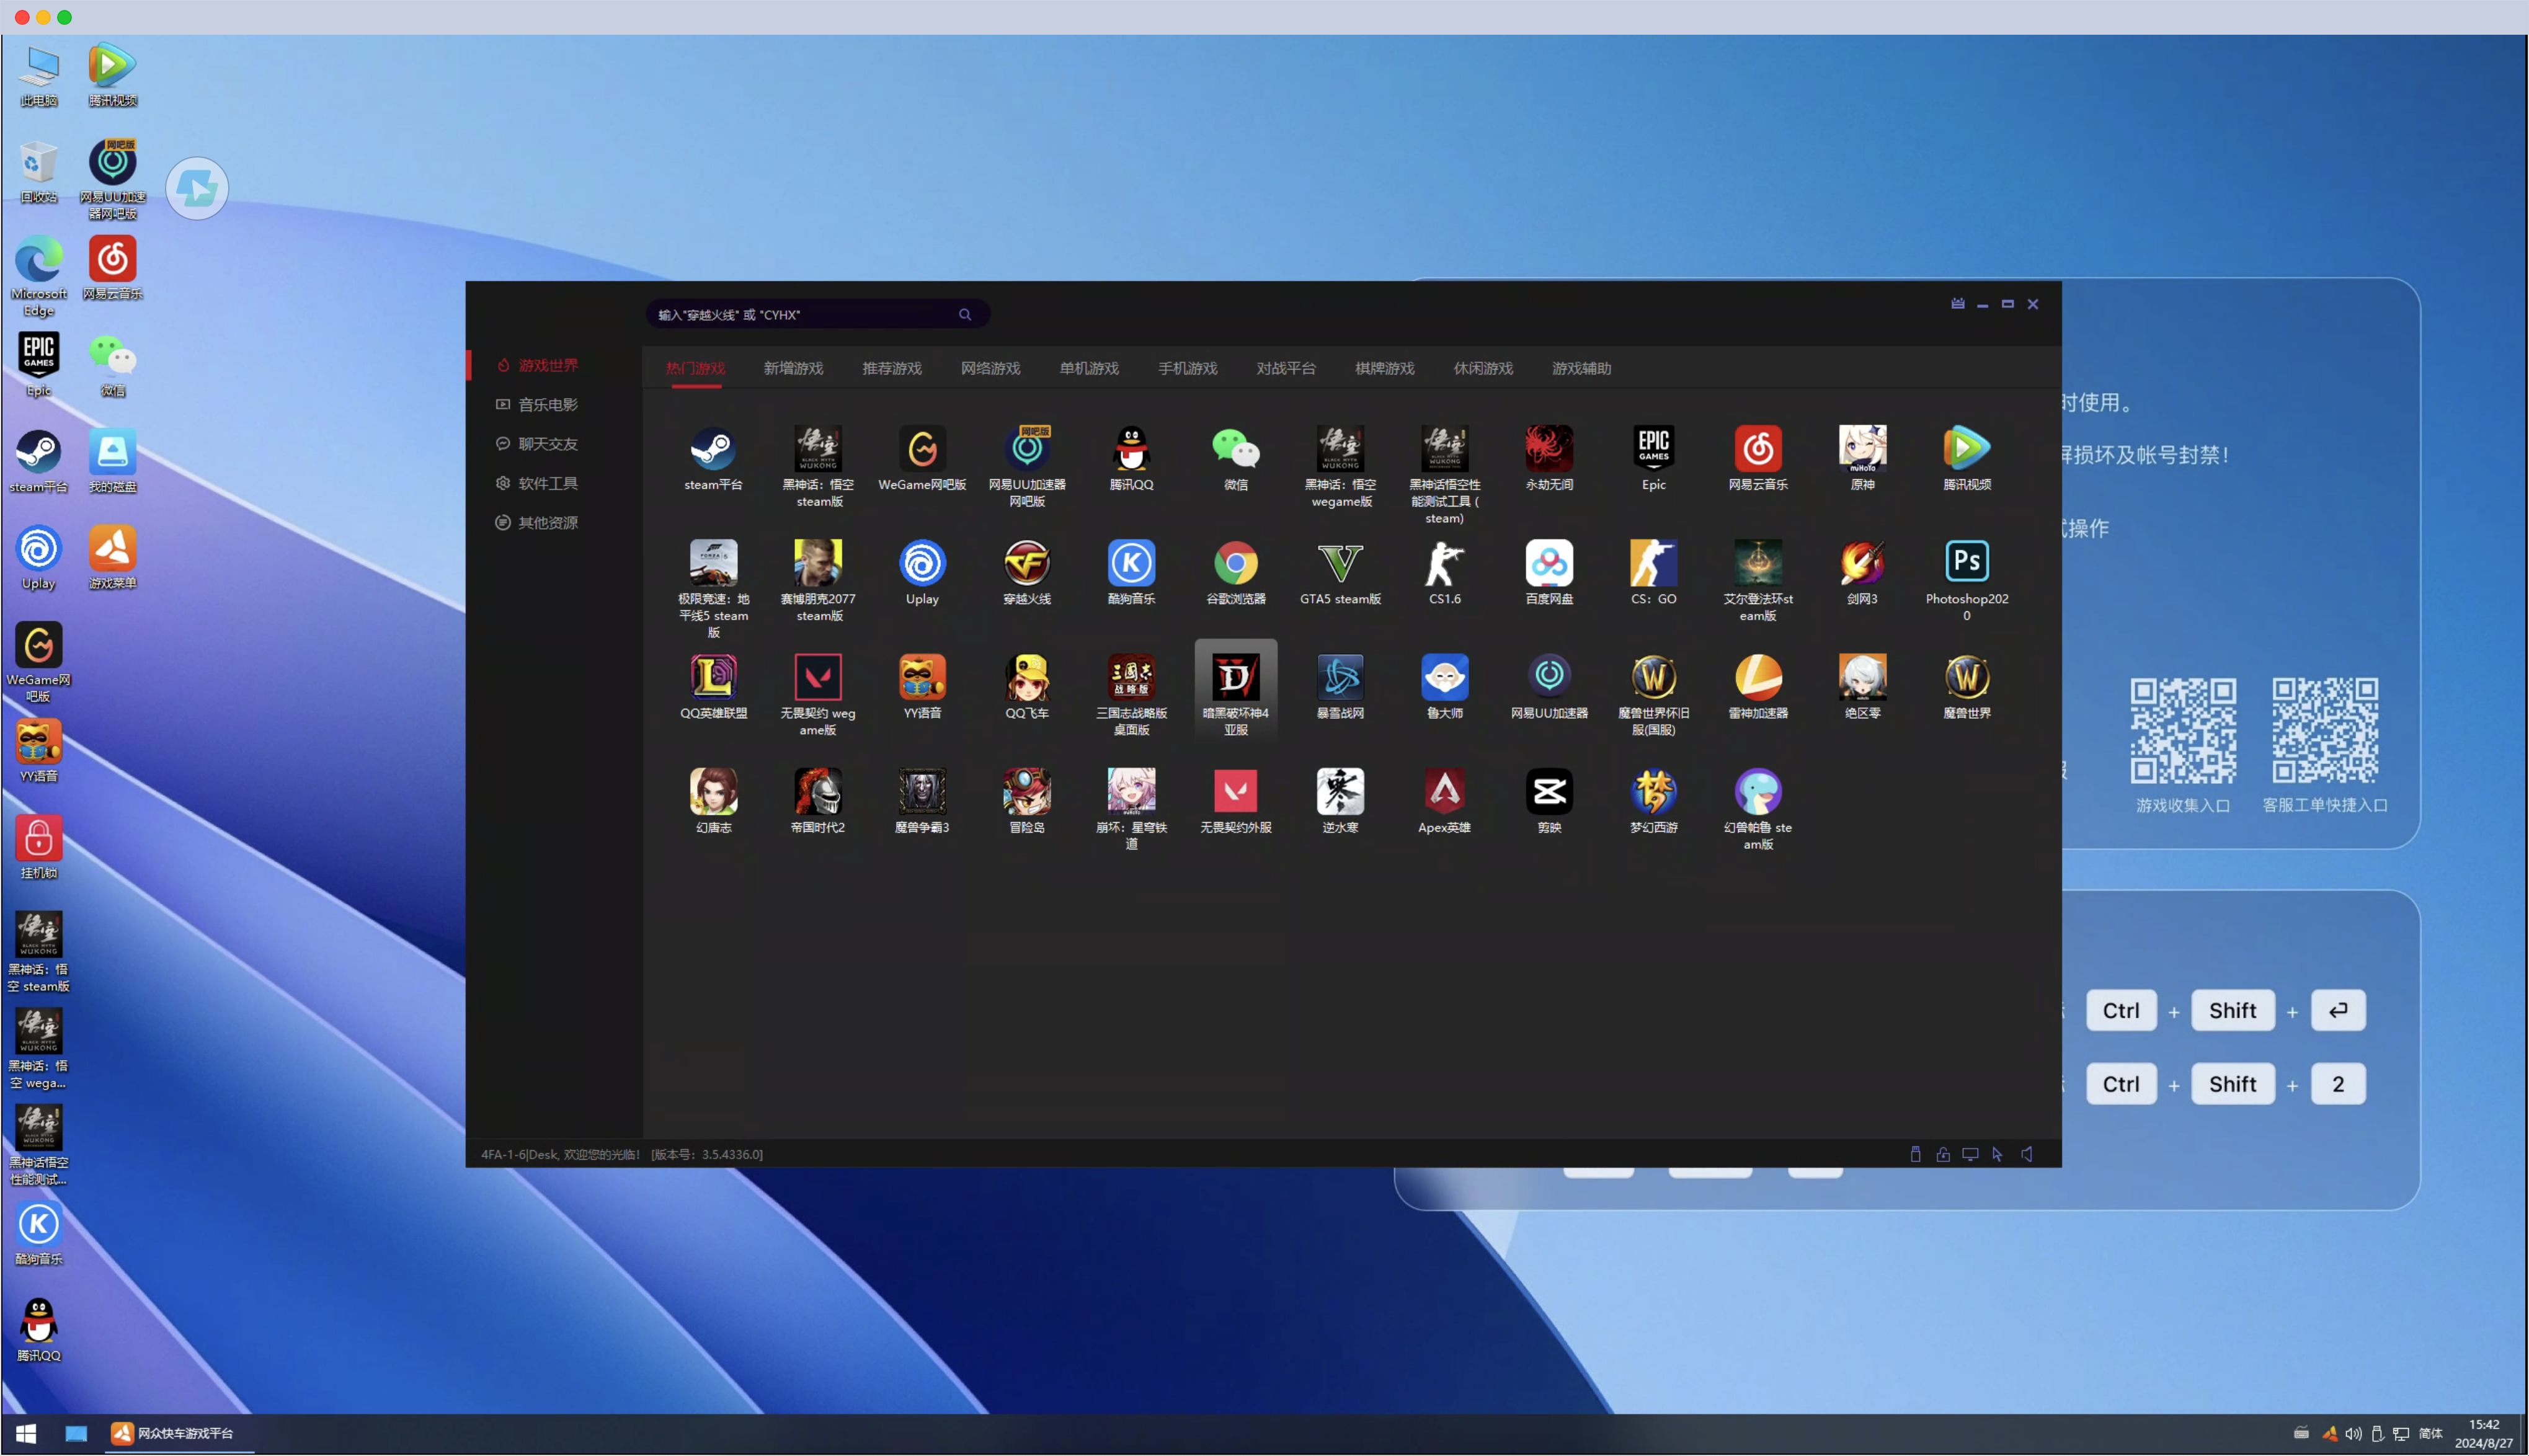
Task: Click the search magnifier icon
Action: 964,315
